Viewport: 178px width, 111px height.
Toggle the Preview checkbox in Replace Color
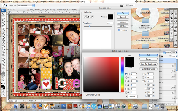pos(119,30)
